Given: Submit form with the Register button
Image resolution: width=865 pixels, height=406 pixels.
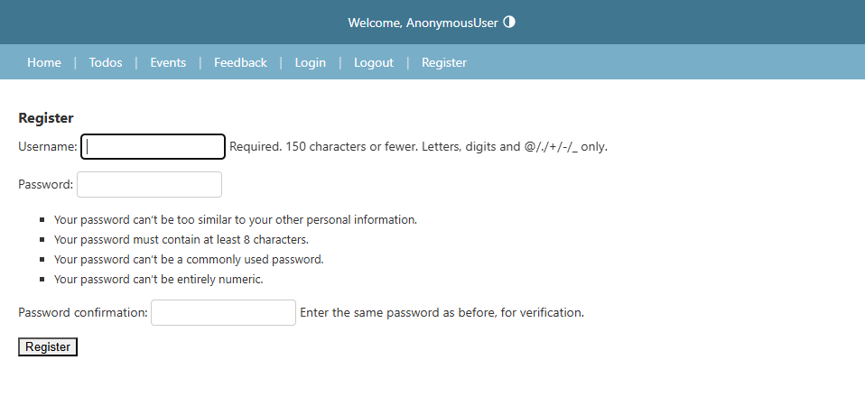Looking at the screenshot, I should [x=48, y=346].
